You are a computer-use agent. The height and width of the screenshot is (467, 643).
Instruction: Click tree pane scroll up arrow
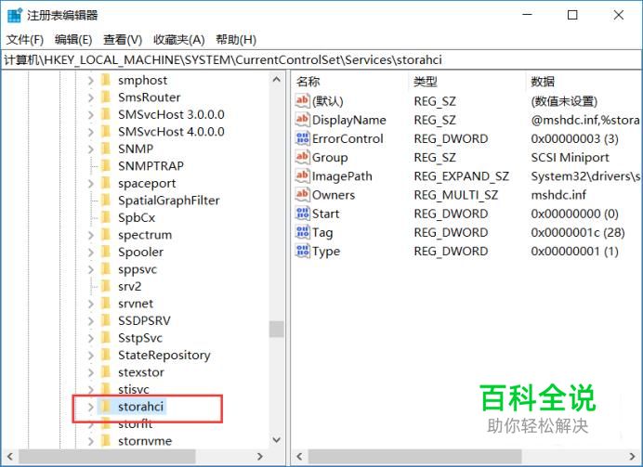tap(277, 80)
